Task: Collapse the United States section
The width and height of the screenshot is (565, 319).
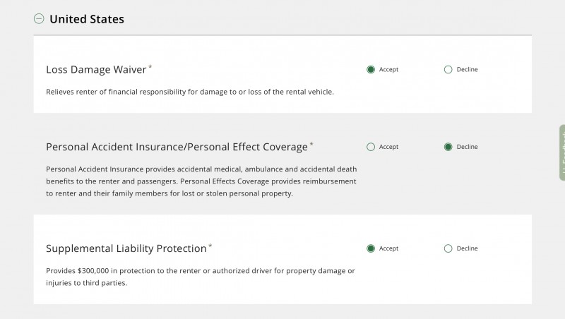Action: pyautogui.click(x=39, y=19)
